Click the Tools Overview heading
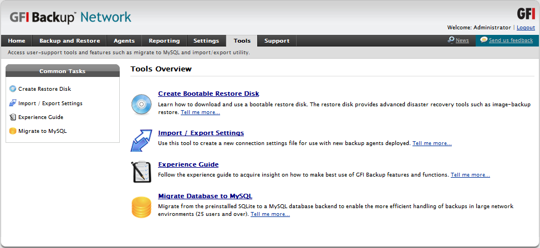This screenshot has height=248, width=540. coord(161,69)
